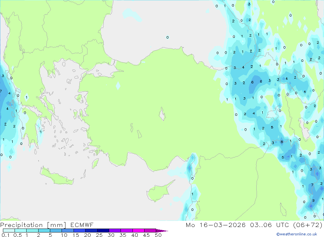This screenshot has width=324, height=237.
Task: Click the 25–30 mm legend swatch
Action: point(103,231)
